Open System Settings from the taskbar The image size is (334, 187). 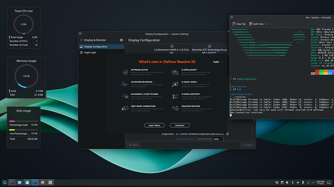click(x=12, y=182)
